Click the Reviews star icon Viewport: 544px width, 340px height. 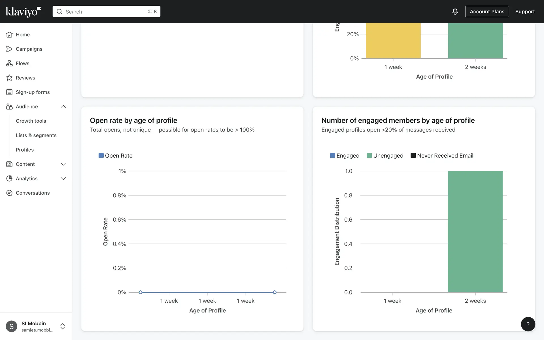9,78
